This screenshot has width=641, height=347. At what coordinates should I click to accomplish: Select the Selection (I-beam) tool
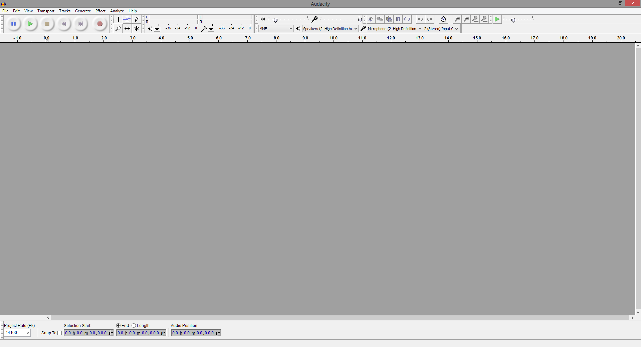click(118, 19)
